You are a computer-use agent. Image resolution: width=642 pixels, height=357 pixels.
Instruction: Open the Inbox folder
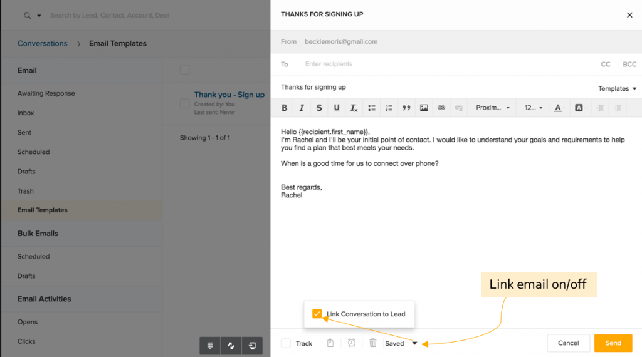click(25, 113)
